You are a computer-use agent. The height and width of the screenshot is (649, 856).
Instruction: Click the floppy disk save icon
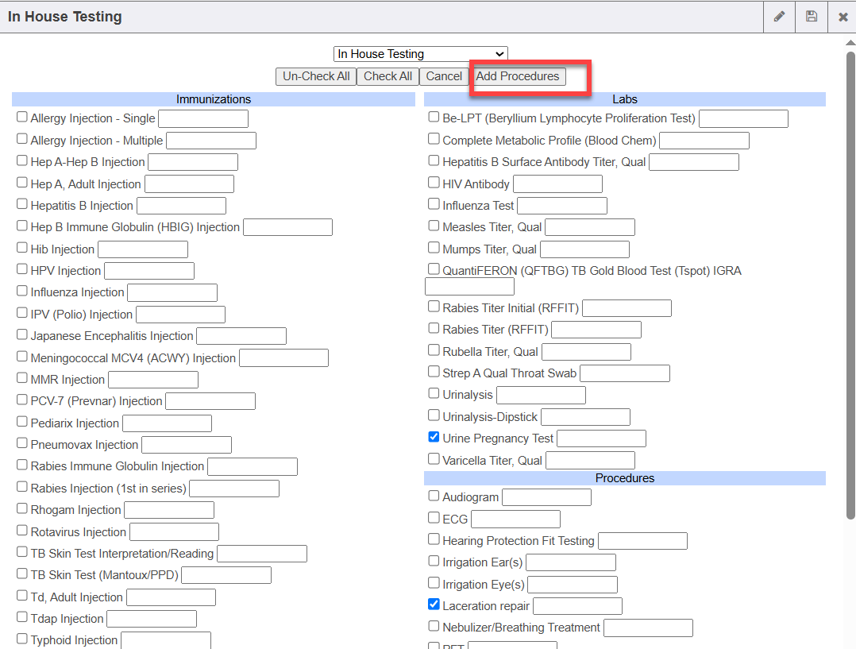[811, 17]
